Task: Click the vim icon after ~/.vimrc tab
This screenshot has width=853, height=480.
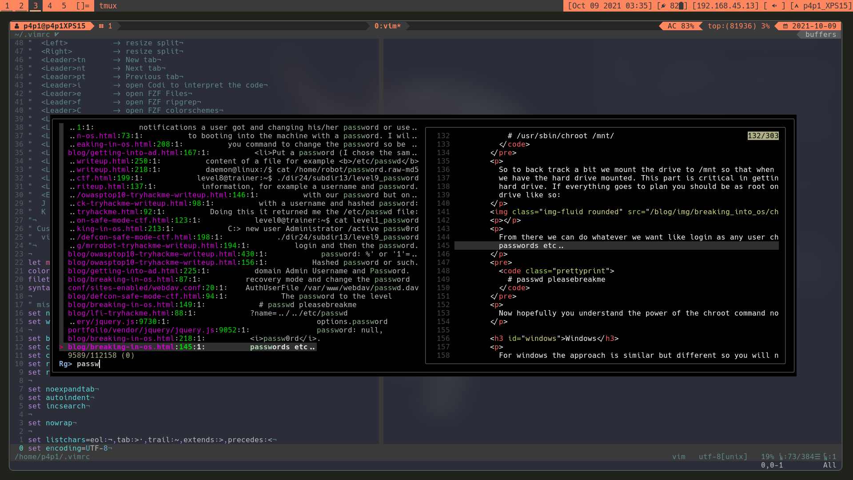Action: pos(57,35)
